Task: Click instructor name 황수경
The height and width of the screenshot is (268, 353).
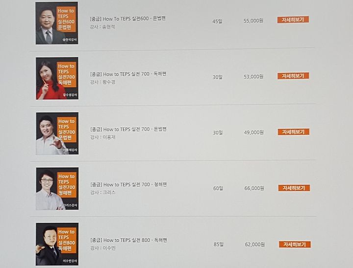Action: [x=109, y=82]
